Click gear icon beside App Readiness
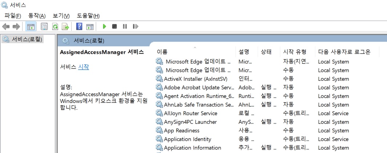Image resolution: width=387 pixels, height=153 pixels. tap(160, 131)
